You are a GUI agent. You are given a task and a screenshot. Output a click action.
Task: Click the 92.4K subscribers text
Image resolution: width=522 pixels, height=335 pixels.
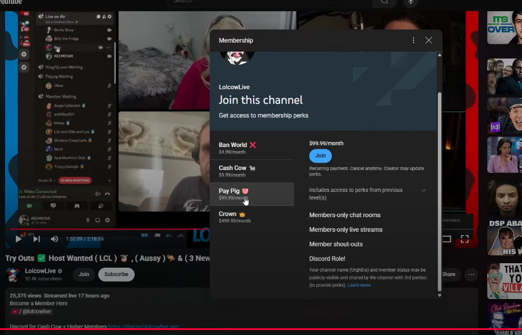click(43, 279)
